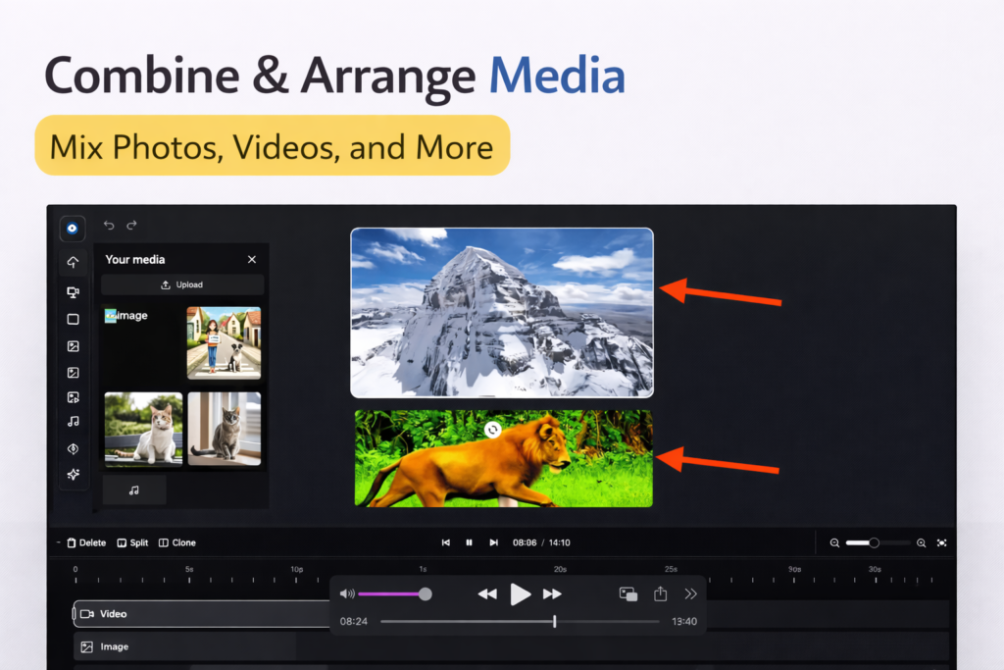This screenshot has width=1004, height=670.
Task: Click the Split button
Action: [x=132, y=542]
